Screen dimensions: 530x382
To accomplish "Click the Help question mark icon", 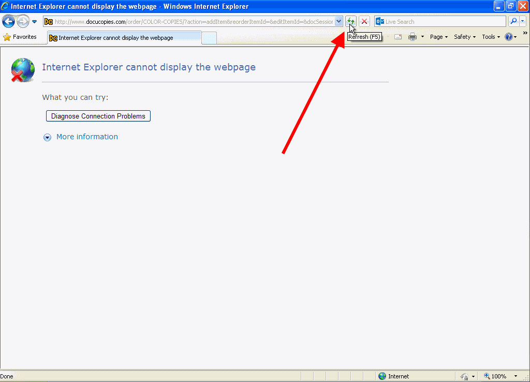I will 509,37.
